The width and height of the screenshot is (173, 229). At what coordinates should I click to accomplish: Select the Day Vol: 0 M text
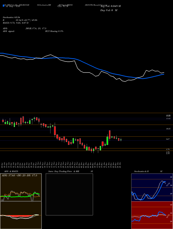109,10
